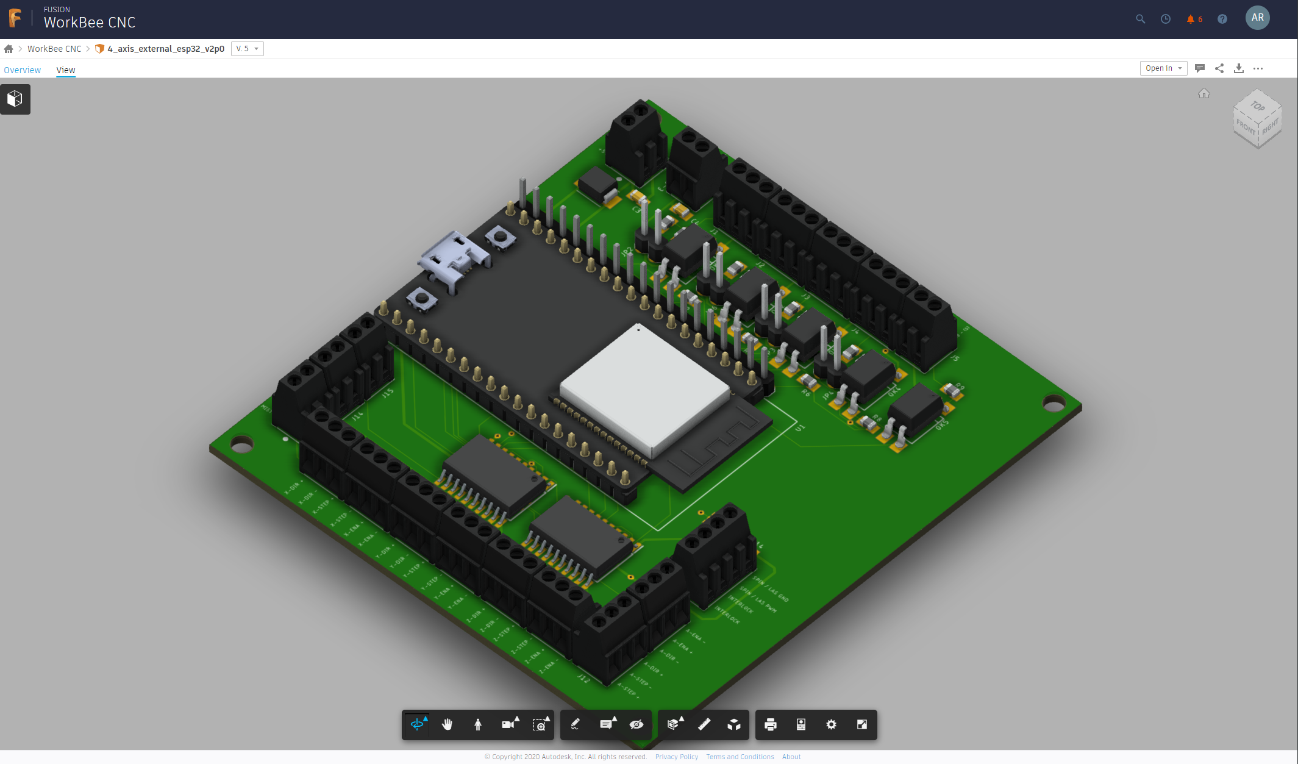This screenshot has width=1298, height=764.
Task: Click WorkBee CNC breadcrumb link
Action: pyautogui.click(x=54, y=49)
